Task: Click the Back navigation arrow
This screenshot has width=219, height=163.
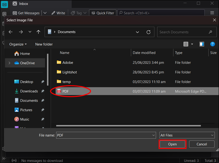Action: pos(11,32)
